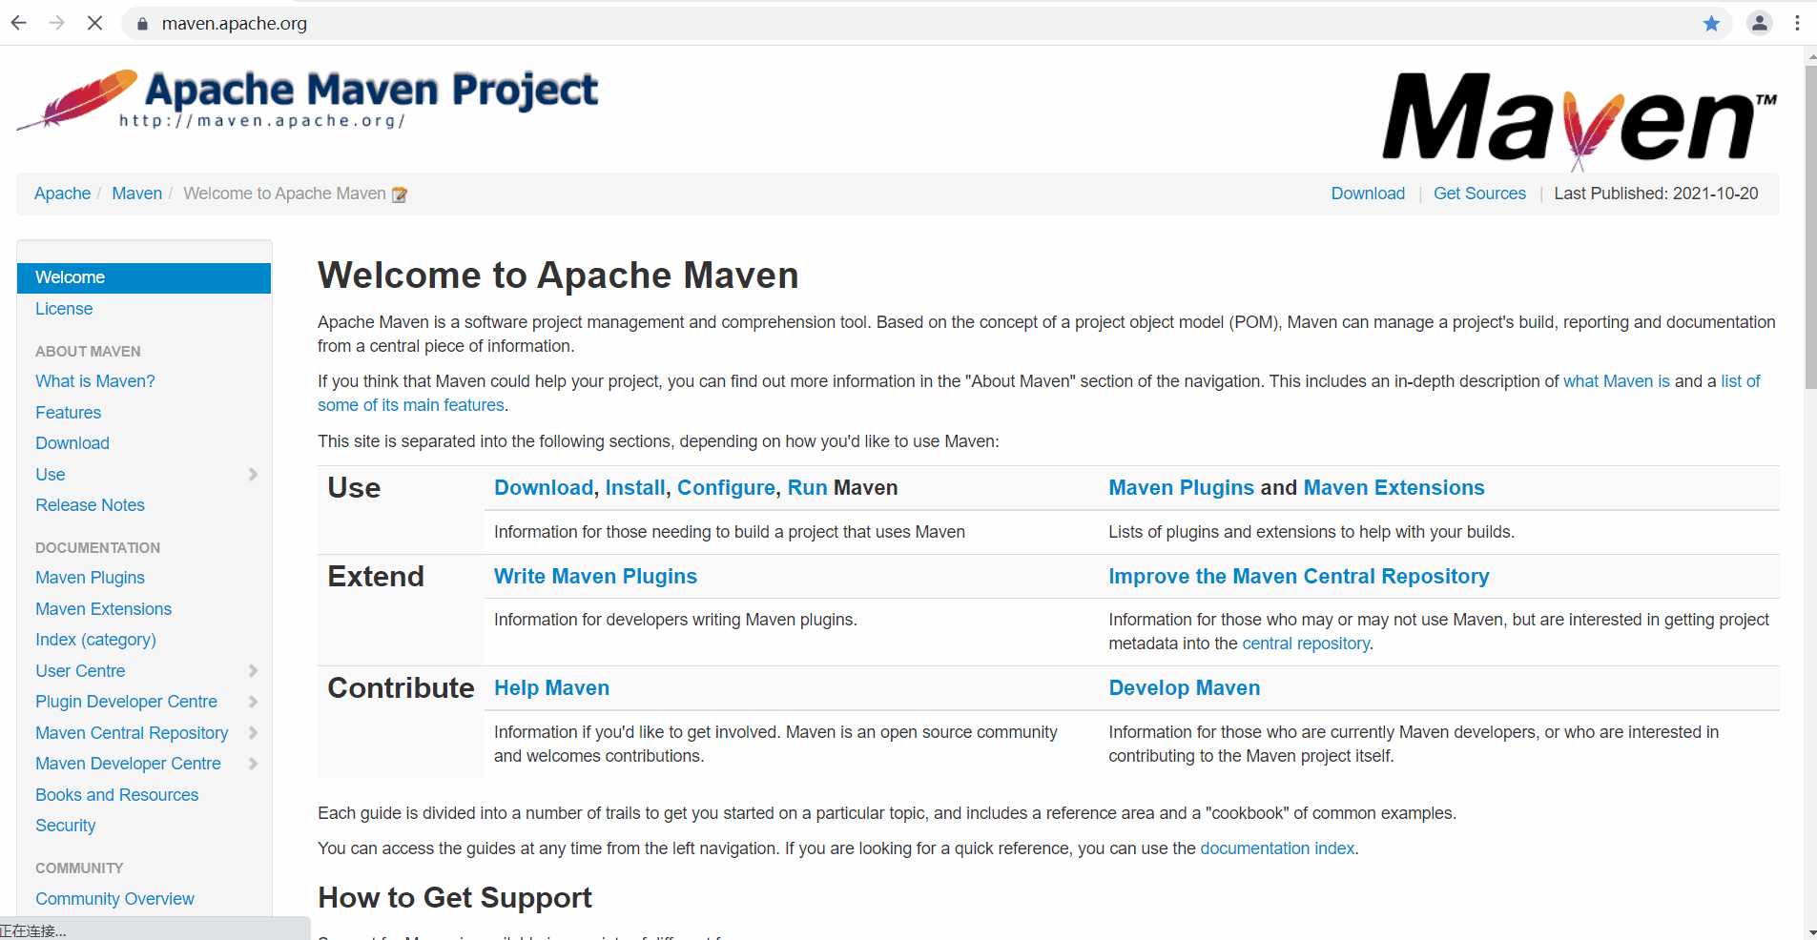Click the browser back arrow

19,23
